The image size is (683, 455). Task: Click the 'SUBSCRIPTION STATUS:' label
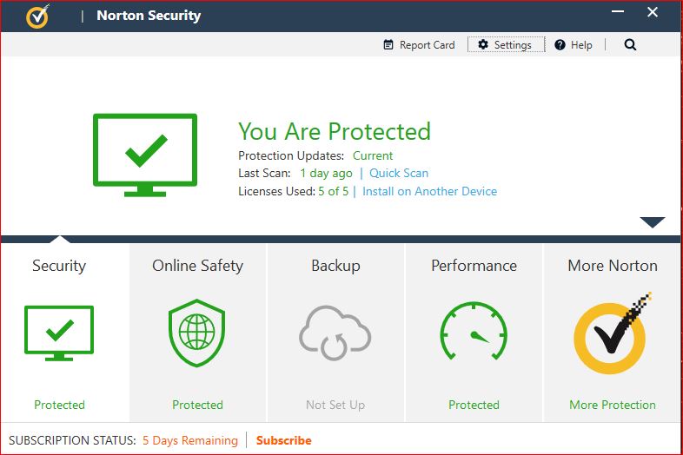pos(72,440)
